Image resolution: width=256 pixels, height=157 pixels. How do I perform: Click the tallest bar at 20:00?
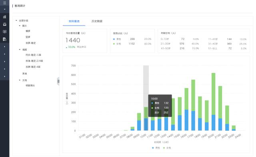213,102
